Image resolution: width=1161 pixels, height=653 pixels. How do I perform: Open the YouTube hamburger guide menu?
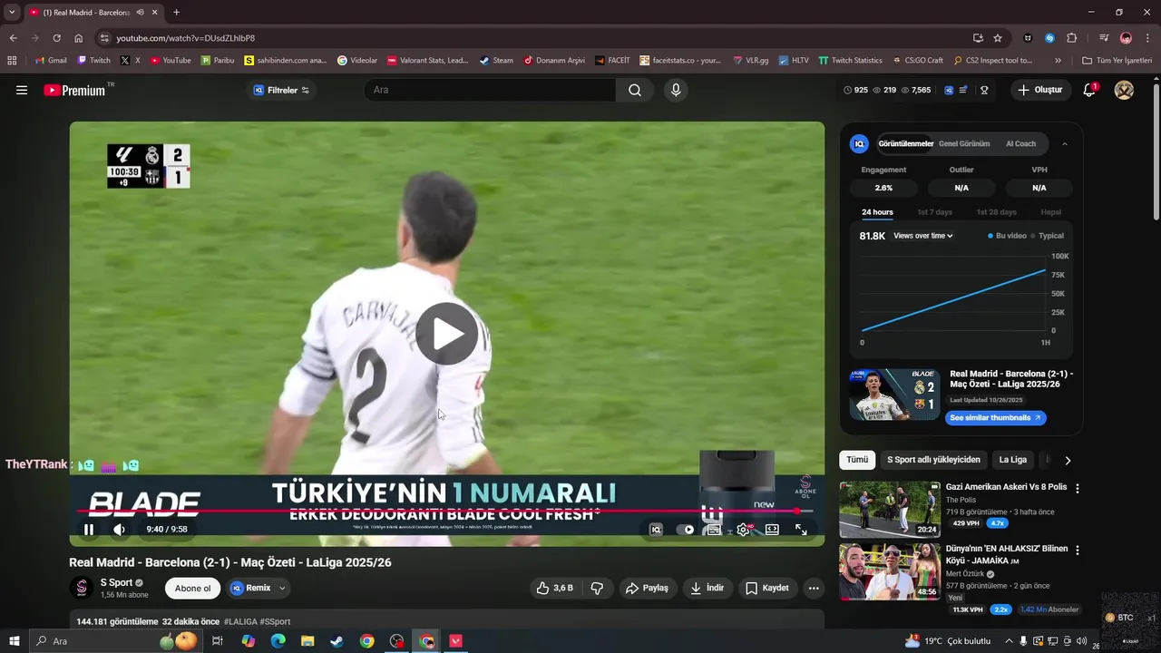tap(22, 90)
